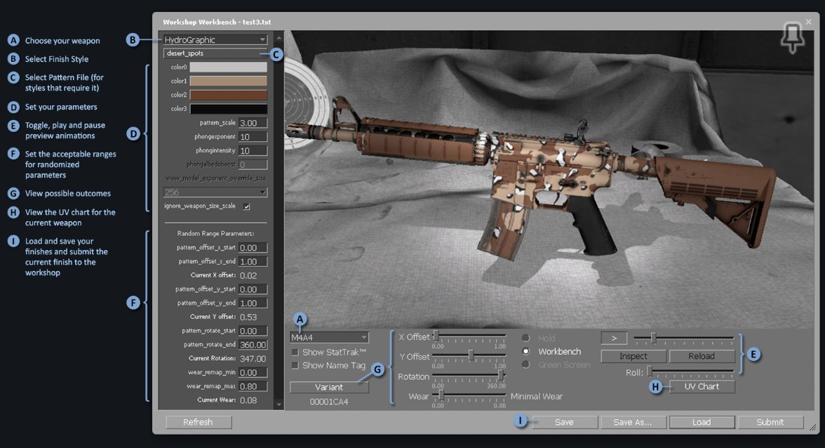Edit the pattern_rotate_start field

tap(253, 331)
